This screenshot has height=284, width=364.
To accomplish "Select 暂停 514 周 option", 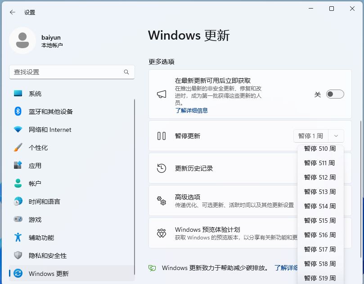I will (x=320, y=206).
